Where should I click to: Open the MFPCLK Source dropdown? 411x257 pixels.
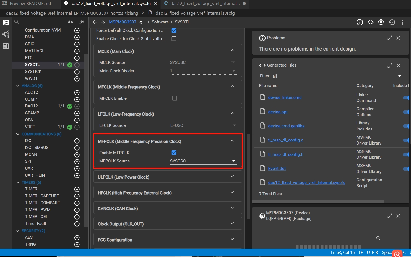point(203,161)
